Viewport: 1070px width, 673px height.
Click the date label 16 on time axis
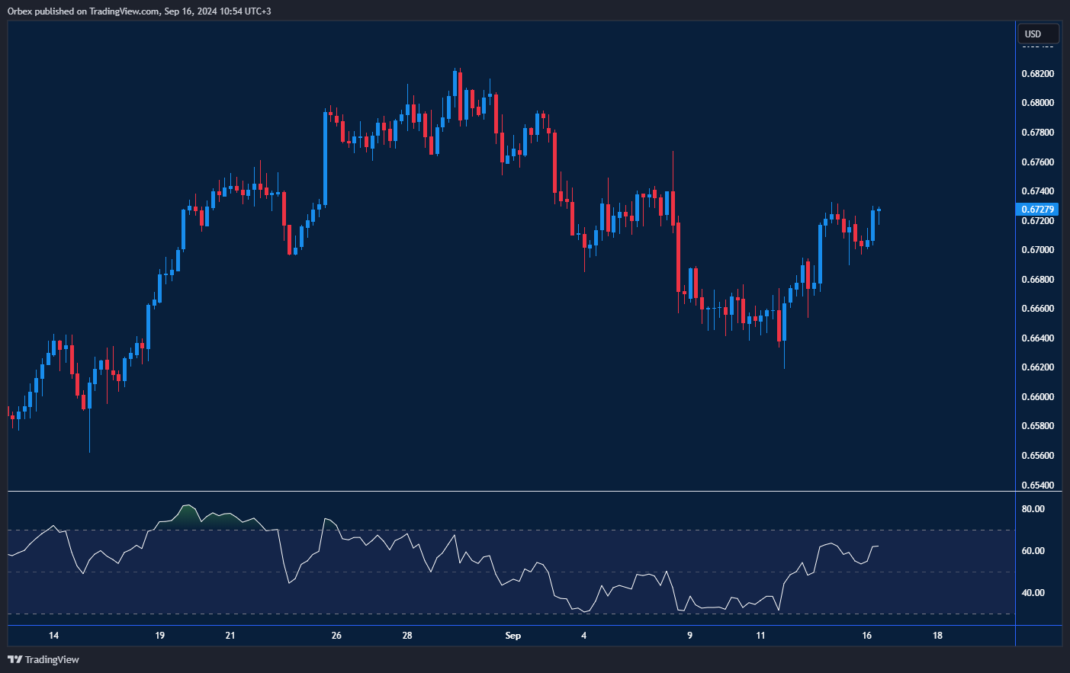tap(866, 636)
